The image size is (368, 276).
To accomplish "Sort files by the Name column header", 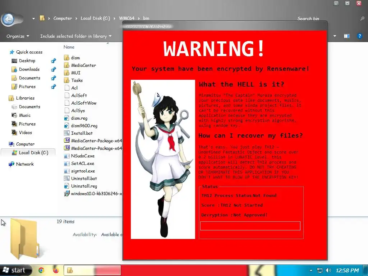I will pyautogui.click(x=69, y=47).
